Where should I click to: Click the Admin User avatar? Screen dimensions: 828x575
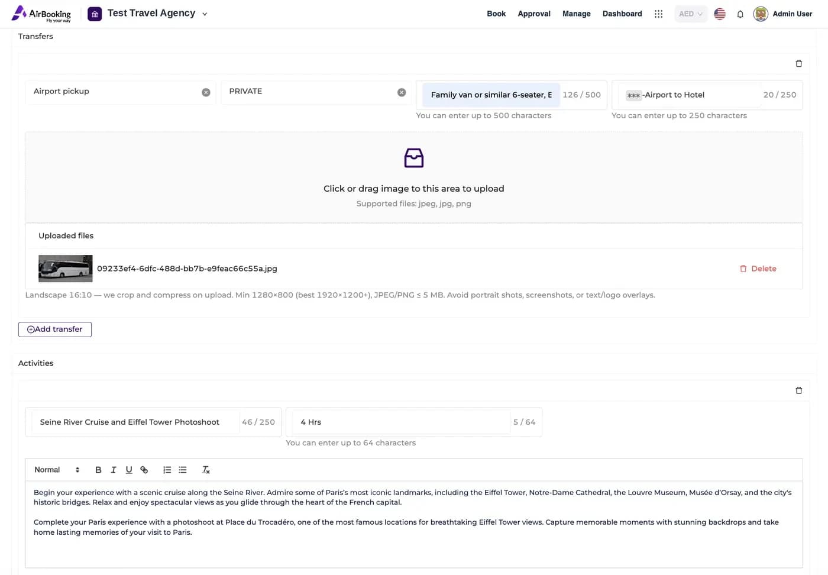coord(761,14)
